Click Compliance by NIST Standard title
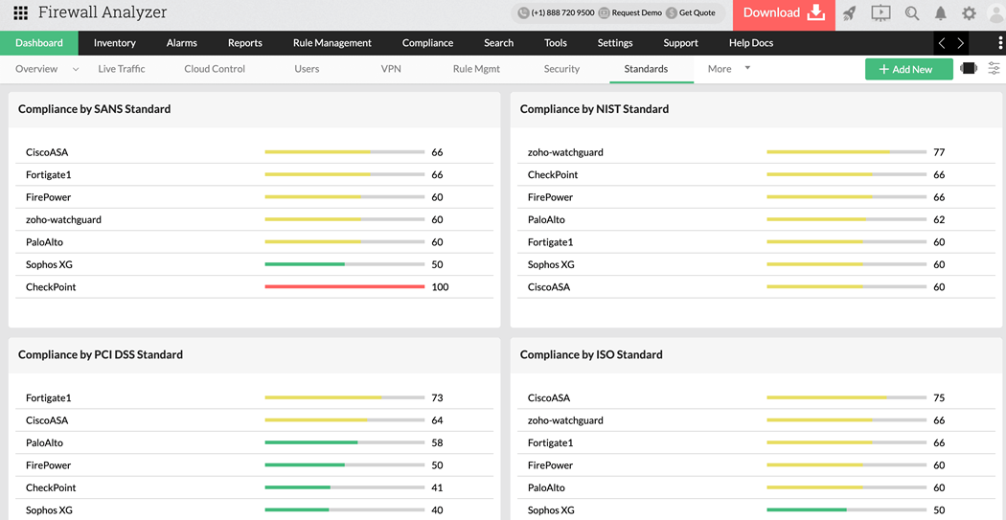This screenshot has width=1006, height=520. tap(594, 109)
